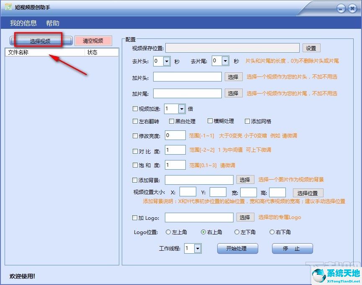Click the 选择视频 button
Image resolution: width=362 pixels, height=285 pixels.
(41, 41)
